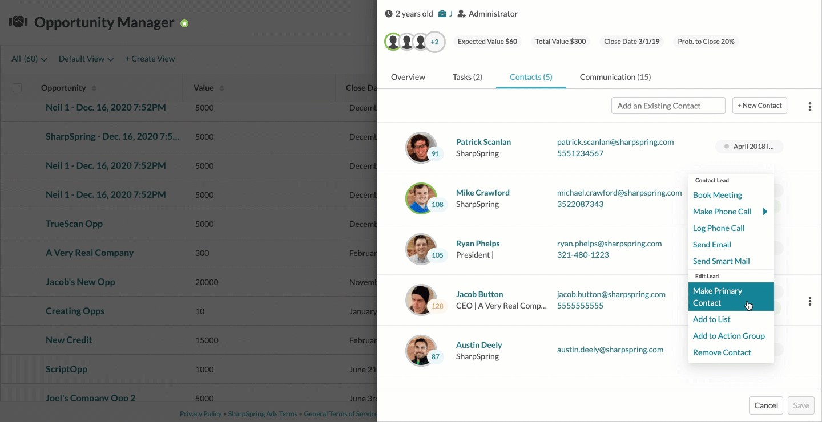This screenshot has height=422, width=822.
Task: Select Send Email in the context menu
Action: click(x=712, y=245)
